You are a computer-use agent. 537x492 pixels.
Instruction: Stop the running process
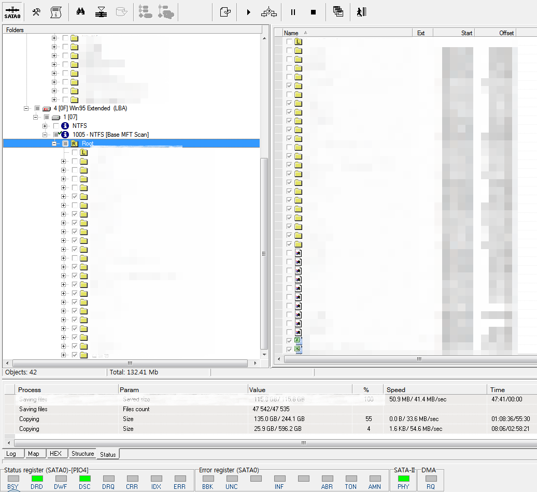tap(313, 12)
